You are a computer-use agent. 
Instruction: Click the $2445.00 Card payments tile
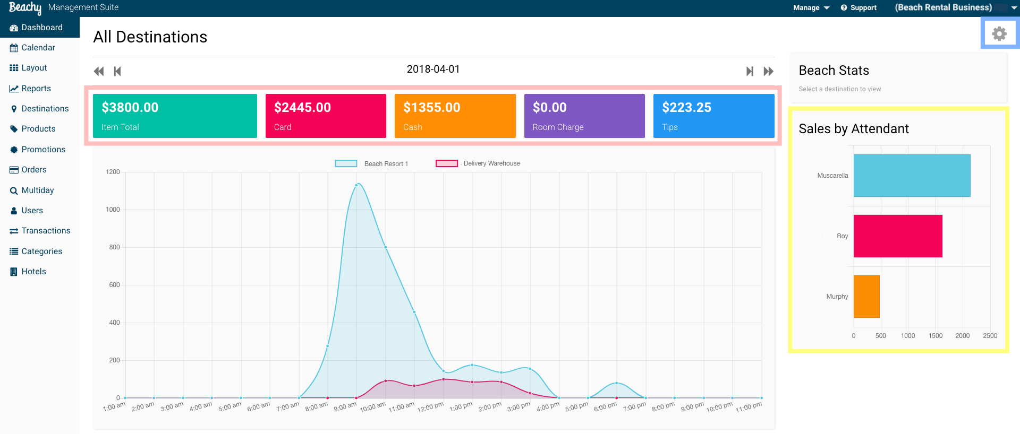point(326,116)
